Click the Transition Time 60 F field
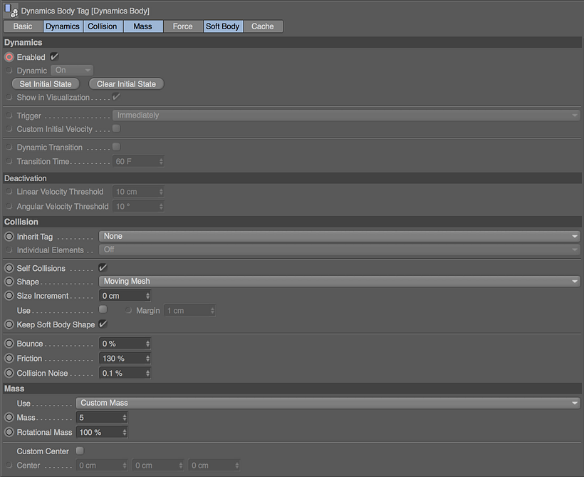 tap(138, 161)
